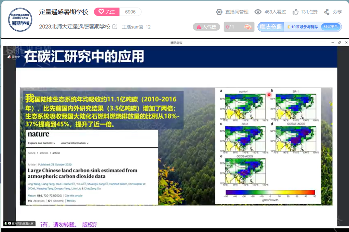Image resolution: width=349 pixels, height=232 pixels.
Task: Edit the stream title with pencil icon
Action: 115,27
